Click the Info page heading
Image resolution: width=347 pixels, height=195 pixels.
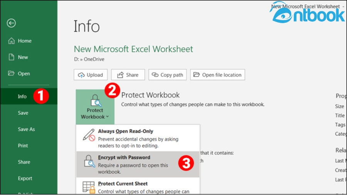(x=86, y=26)
